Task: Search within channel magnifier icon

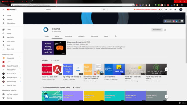Action: coord(116,36)
